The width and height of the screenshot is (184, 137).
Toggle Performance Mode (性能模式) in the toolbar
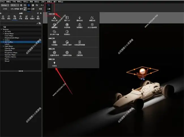[x=25, y=5]
